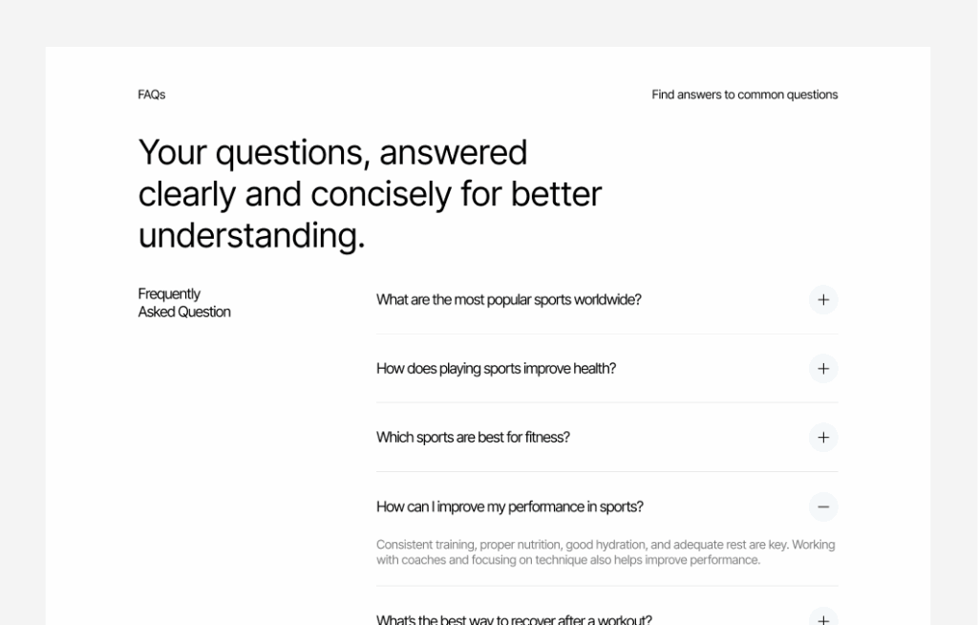This screenshot has width=978, height=625.
Task: Select the 'Frequently Asked Question' sidebar label
Action: (184, 302)
